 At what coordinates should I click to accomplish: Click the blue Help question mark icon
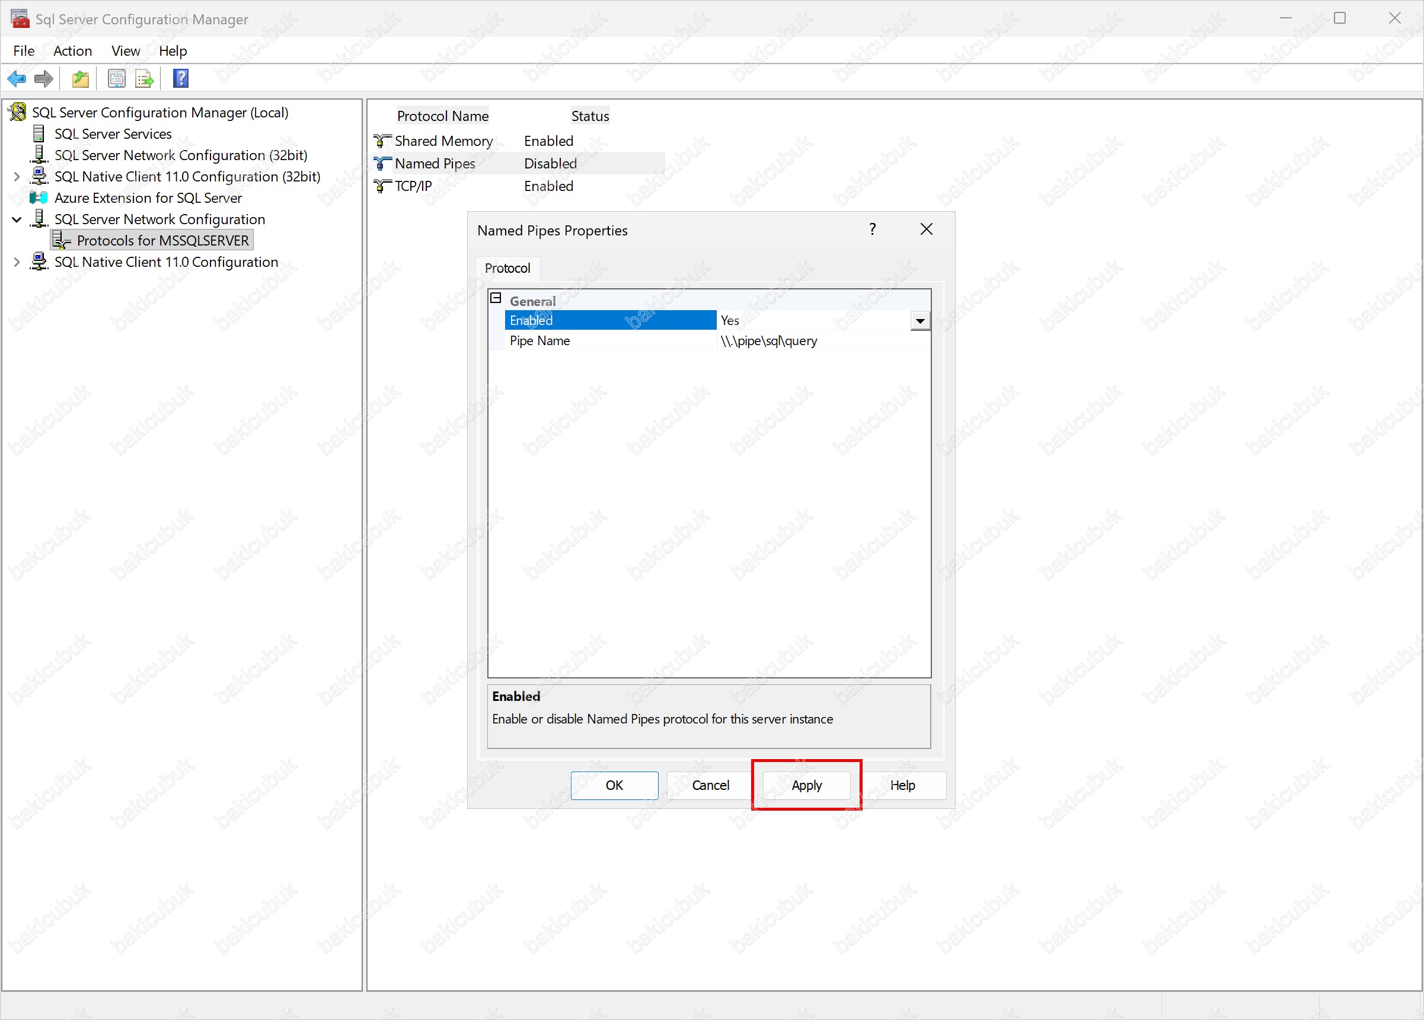coord(181,78)
